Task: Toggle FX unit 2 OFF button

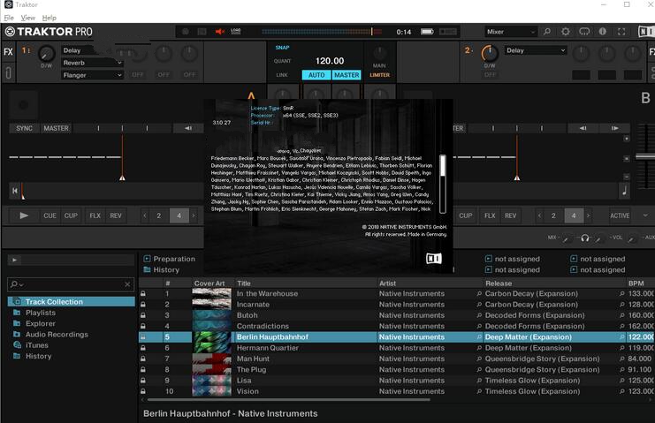Action: (490, 75)
